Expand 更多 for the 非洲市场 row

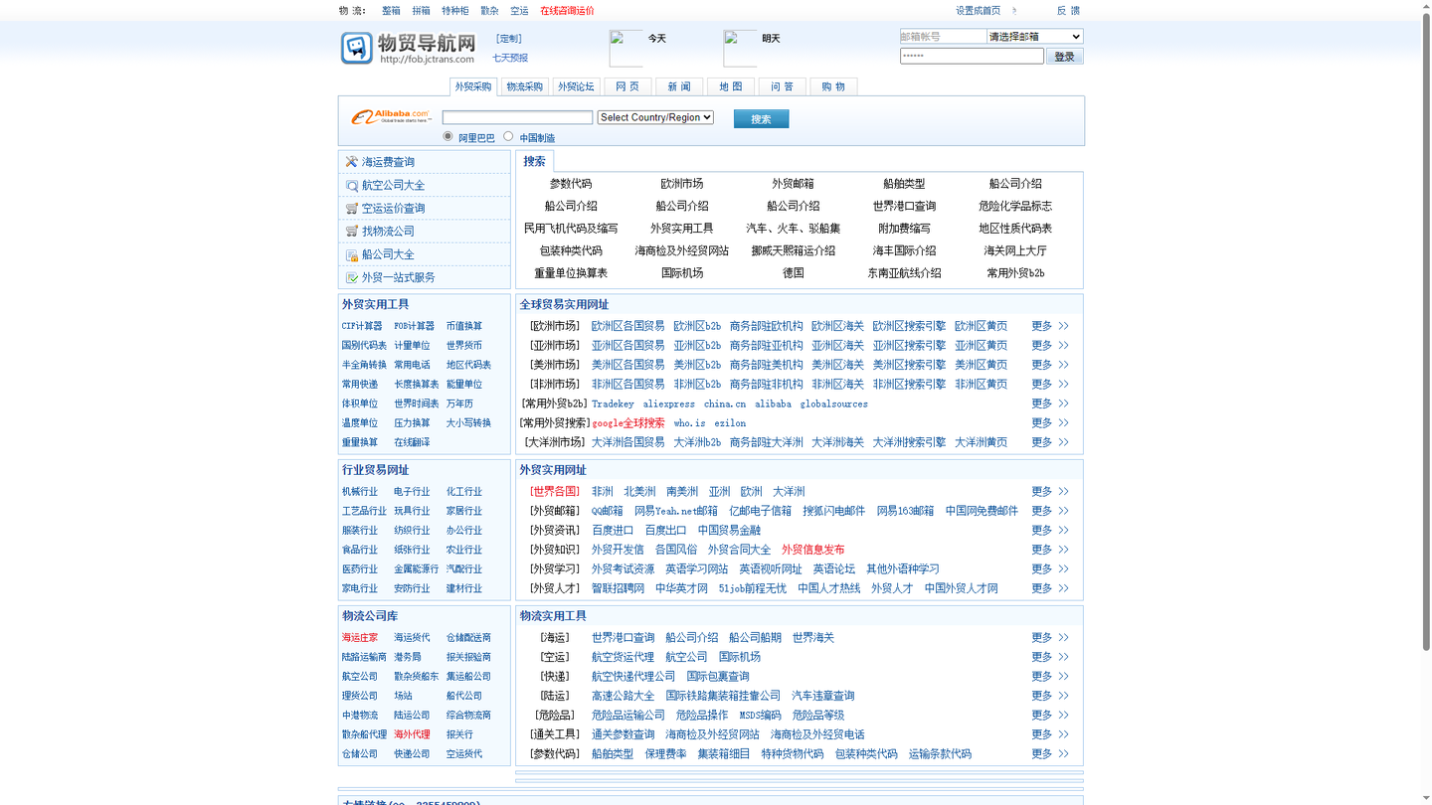(x=1041, y=385)
